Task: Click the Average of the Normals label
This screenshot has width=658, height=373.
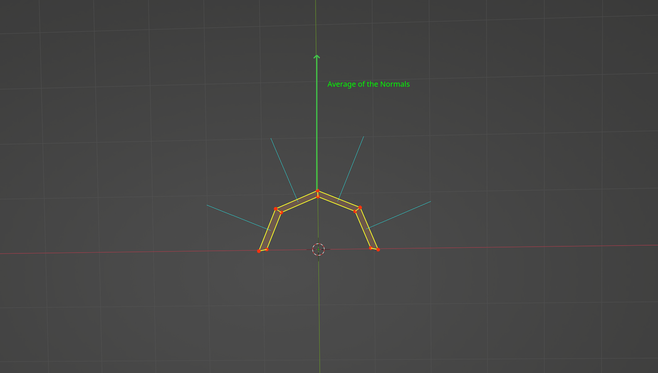Action: coord(369,84)
